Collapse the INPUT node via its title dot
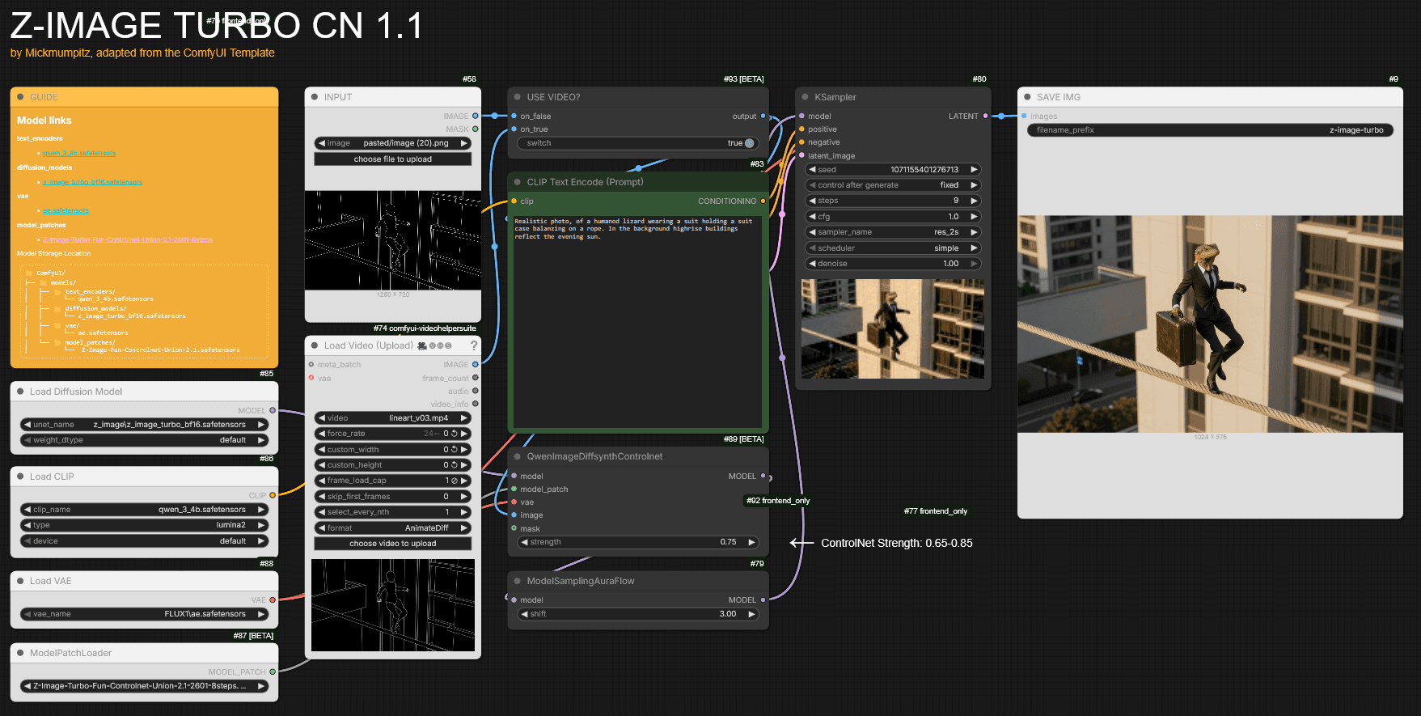The height and width of the screenshot is (716, 1421). (315, 97)
